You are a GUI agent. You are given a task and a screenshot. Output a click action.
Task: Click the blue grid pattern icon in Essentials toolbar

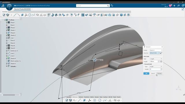coord(83,15)
